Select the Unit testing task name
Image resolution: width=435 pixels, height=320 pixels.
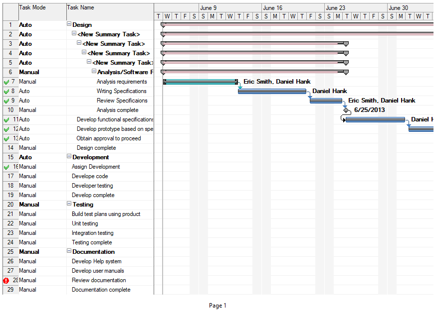(85, 223)
